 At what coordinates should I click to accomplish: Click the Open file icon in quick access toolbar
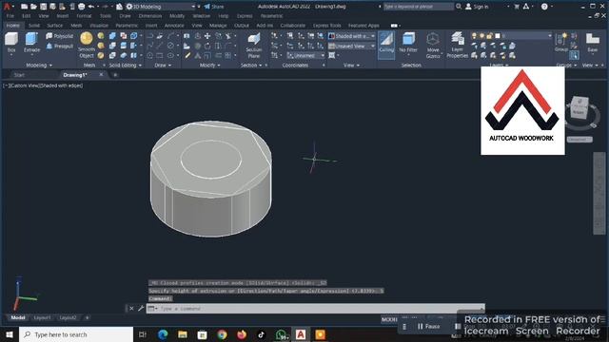33,7
